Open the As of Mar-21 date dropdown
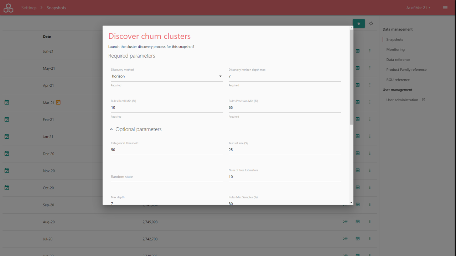Viewport: 456px width, 256px height. tap(418, 8)
